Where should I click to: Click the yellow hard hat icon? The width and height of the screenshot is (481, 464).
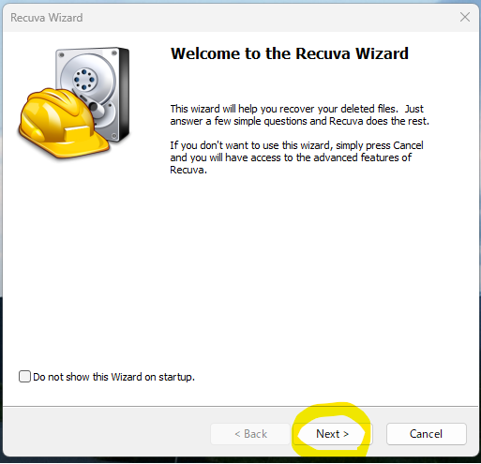pos(64,123)
